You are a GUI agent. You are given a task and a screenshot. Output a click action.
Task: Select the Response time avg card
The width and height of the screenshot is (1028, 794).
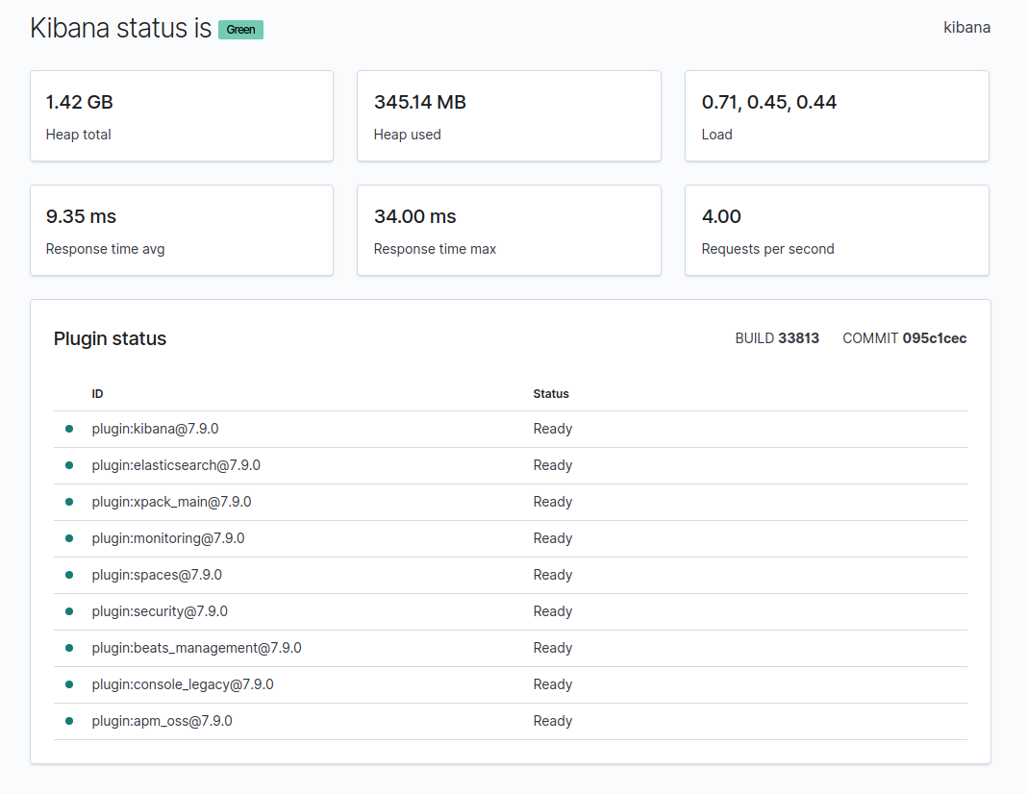click(182, 231)
